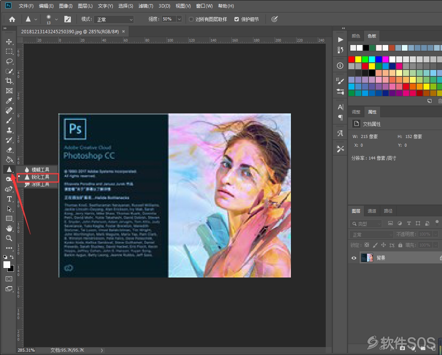This screenshot has height=355, width=442.
Task: Select the Eraser tool
Action: (x=9, y=150)
